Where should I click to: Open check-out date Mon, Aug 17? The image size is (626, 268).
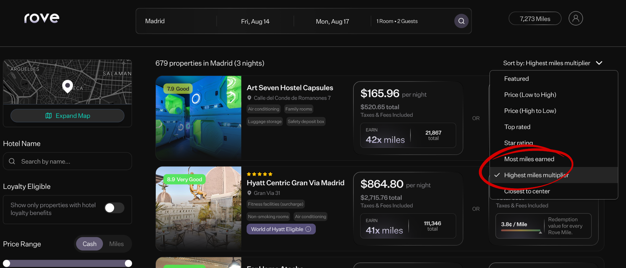pyautogui.click(x=332, y=21)
